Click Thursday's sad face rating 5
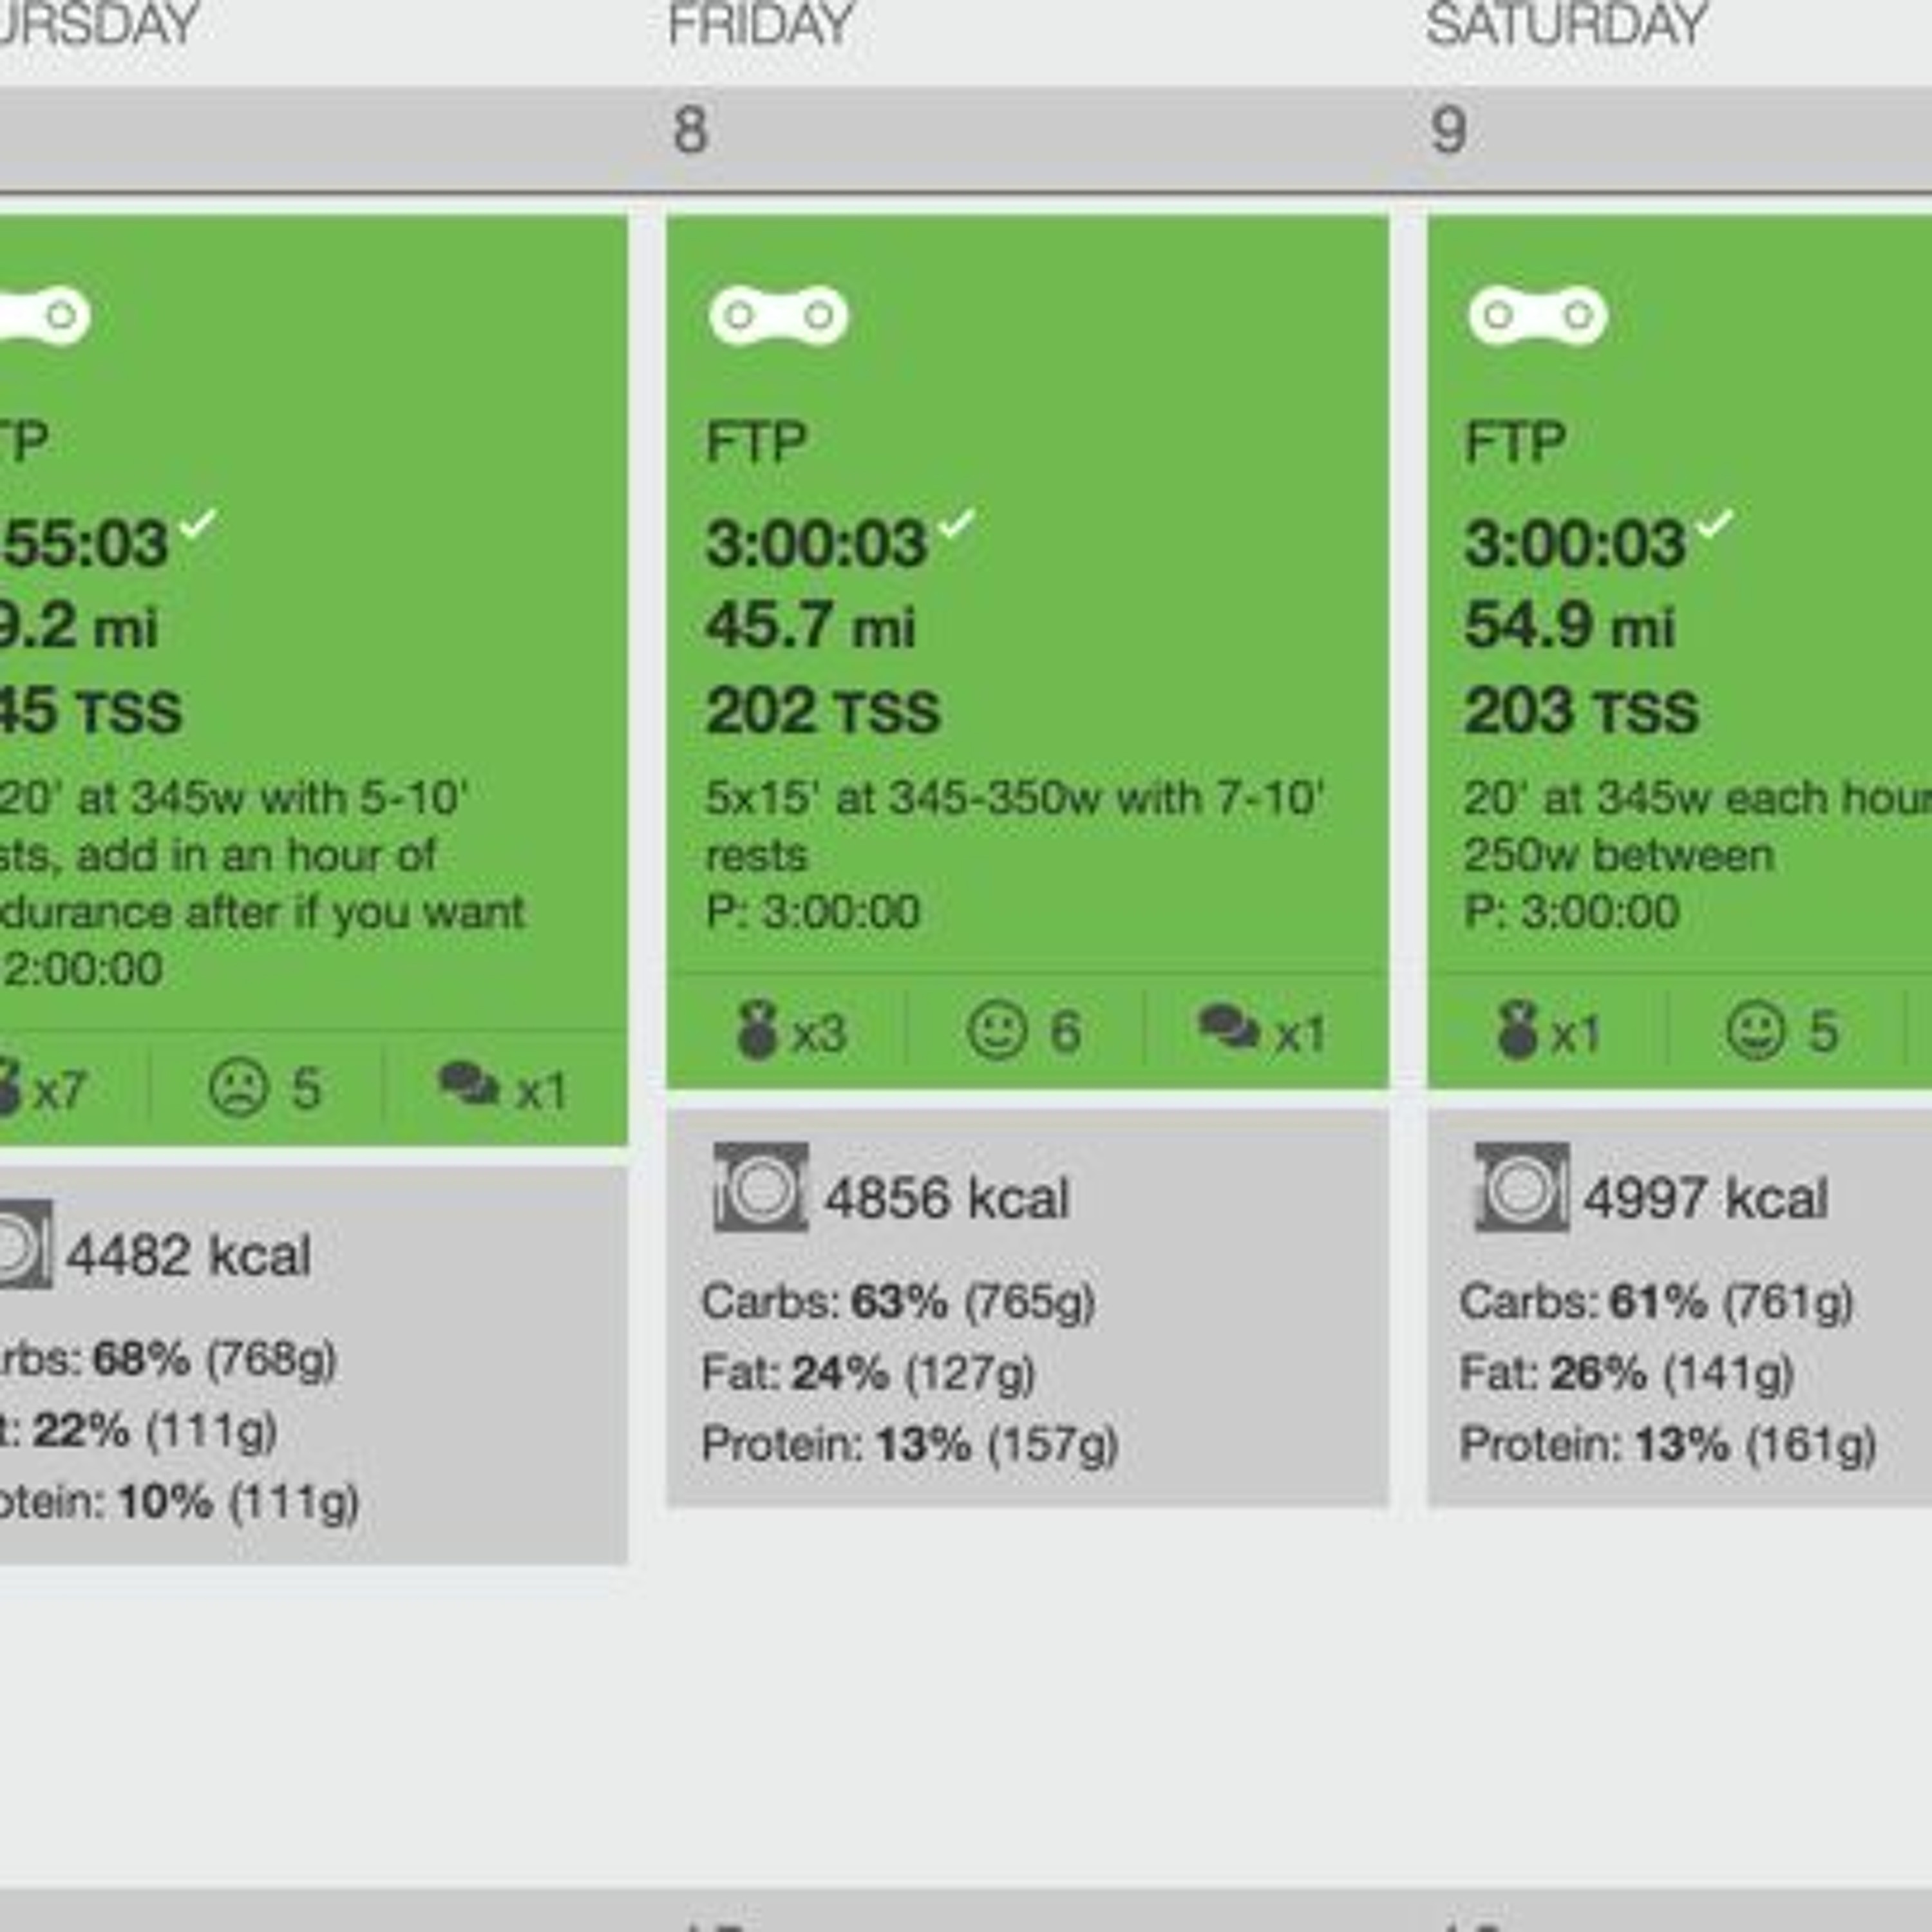 265,1088
